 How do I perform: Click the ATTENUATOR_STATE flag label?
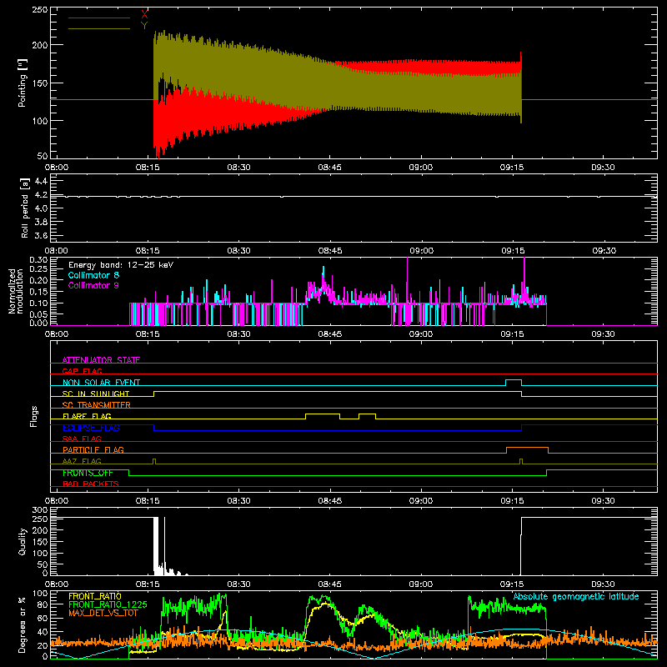pyautogui.click(x=101, y=360)
